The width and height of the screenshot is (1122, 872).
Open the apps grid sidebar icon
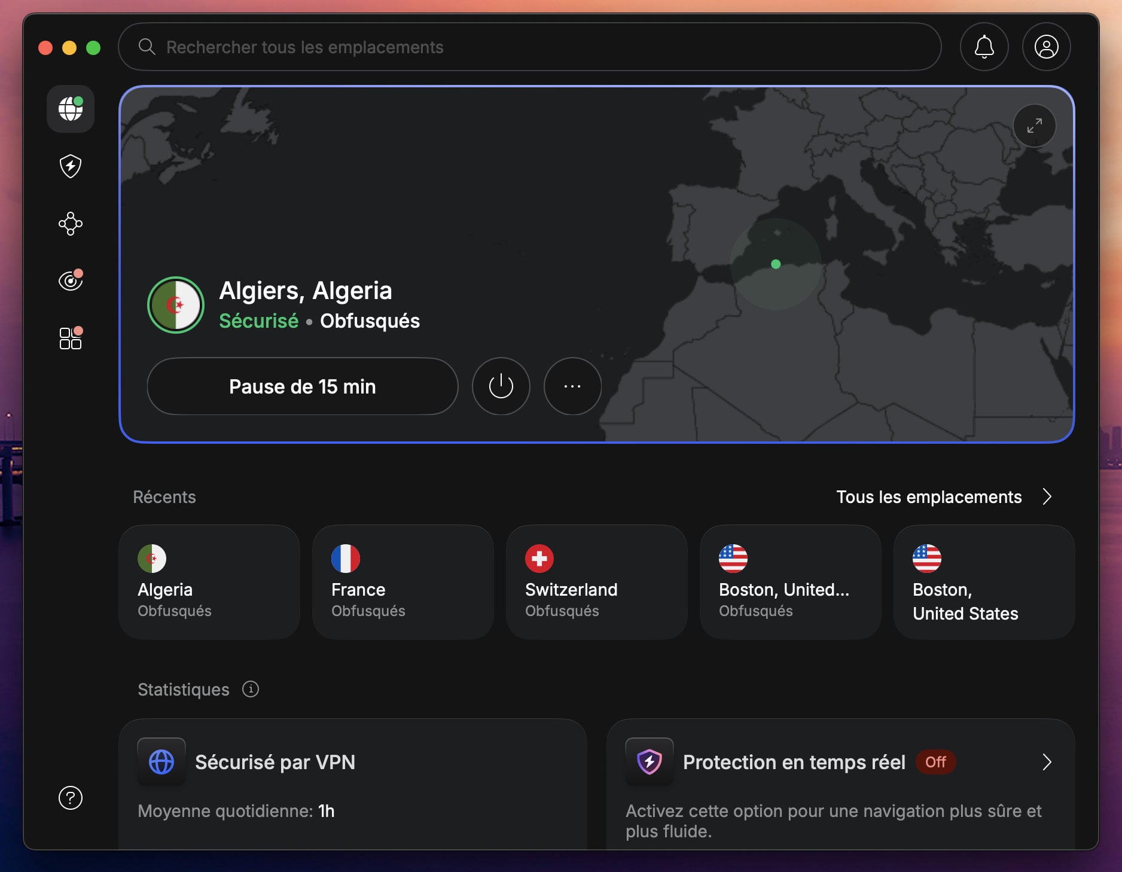click(x=71, y=338)
